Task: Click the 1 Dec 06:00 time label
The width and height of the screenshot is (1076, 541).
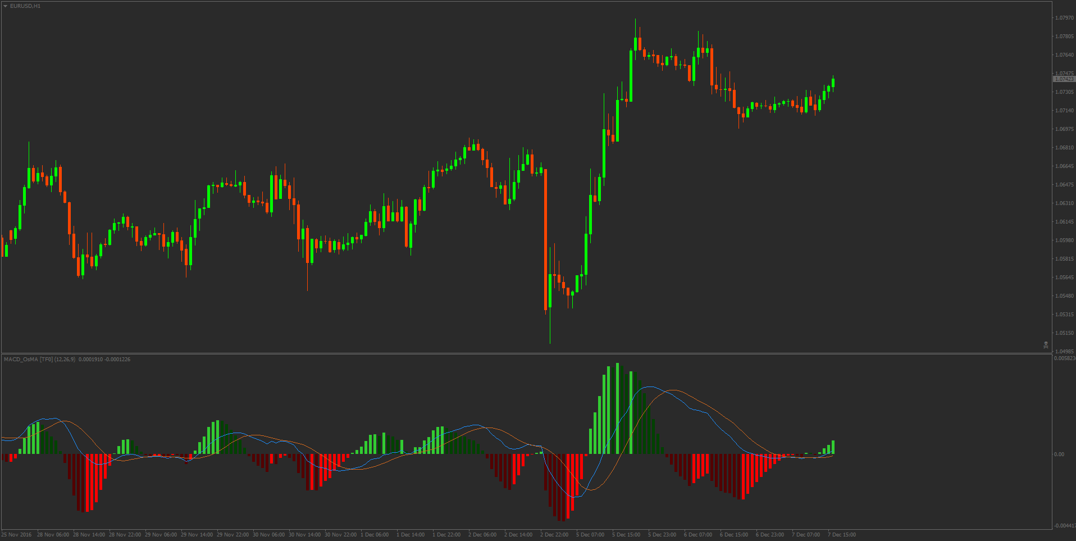Action: [375, 535]
